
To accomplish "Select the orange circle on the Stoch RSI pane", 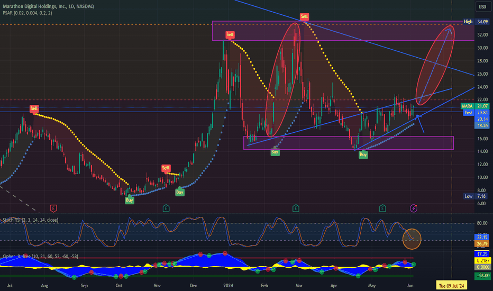I will pyautogui.click(x=412, y=239).
